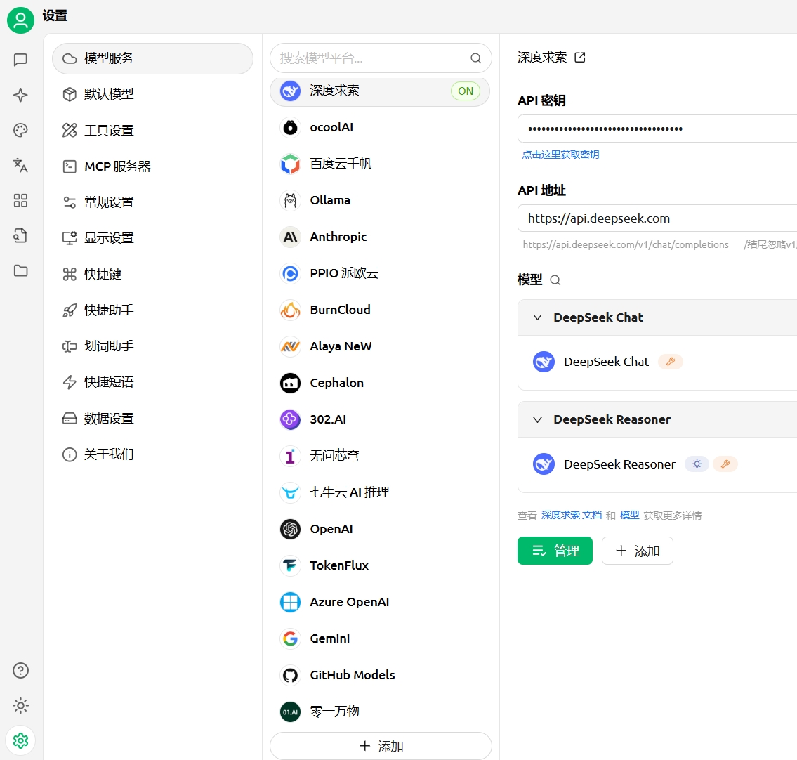Open 模型服务 settings section
797x760 pixels.
tap(152, 58)
